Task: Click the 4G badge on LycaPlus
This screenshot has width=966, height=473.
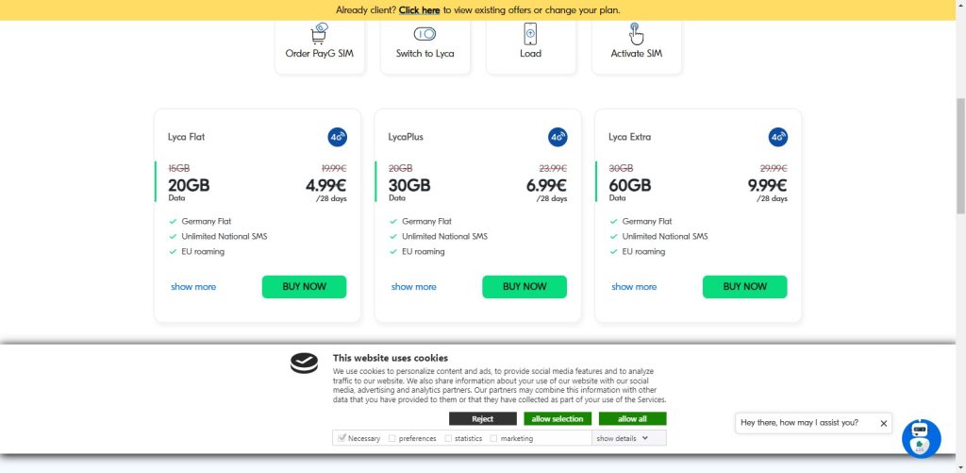Action: coord(558,137)
